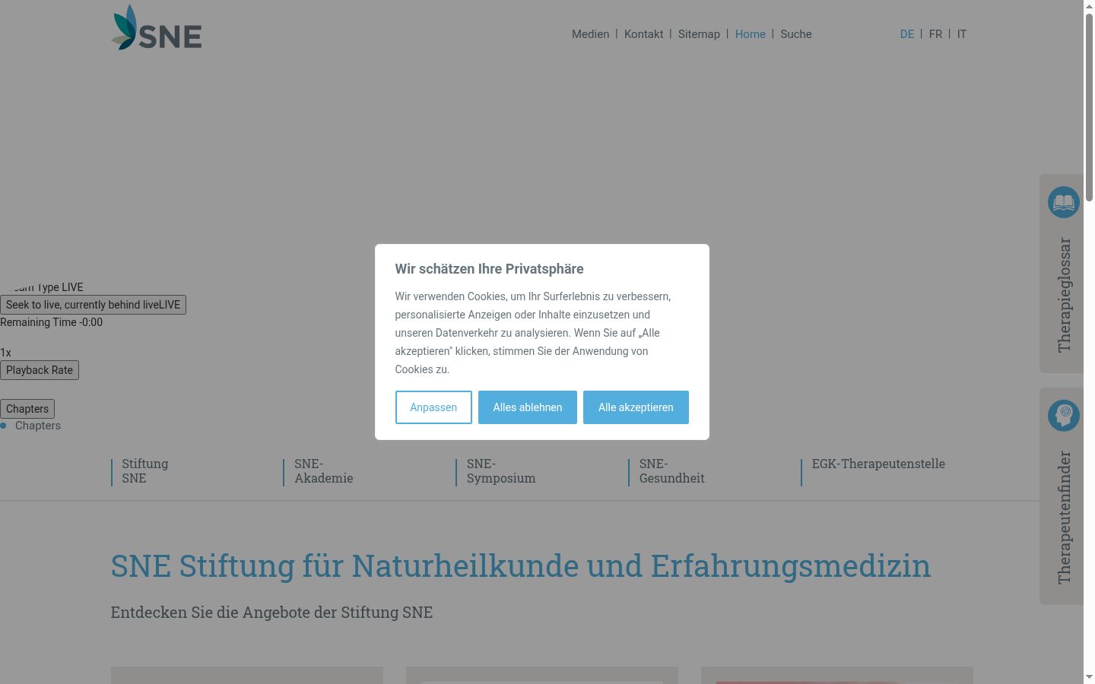Click Alles ablehnen button

(528, 407)
